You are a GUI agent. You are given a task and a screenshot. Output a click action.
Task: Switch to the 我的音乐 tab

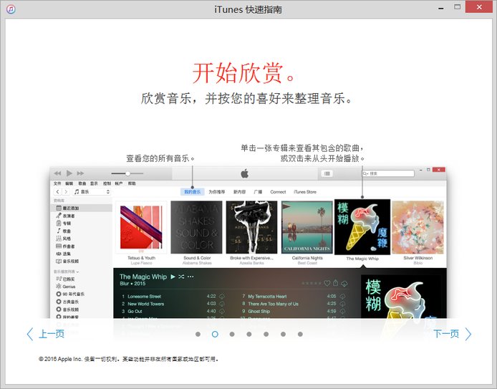(193, 192)
